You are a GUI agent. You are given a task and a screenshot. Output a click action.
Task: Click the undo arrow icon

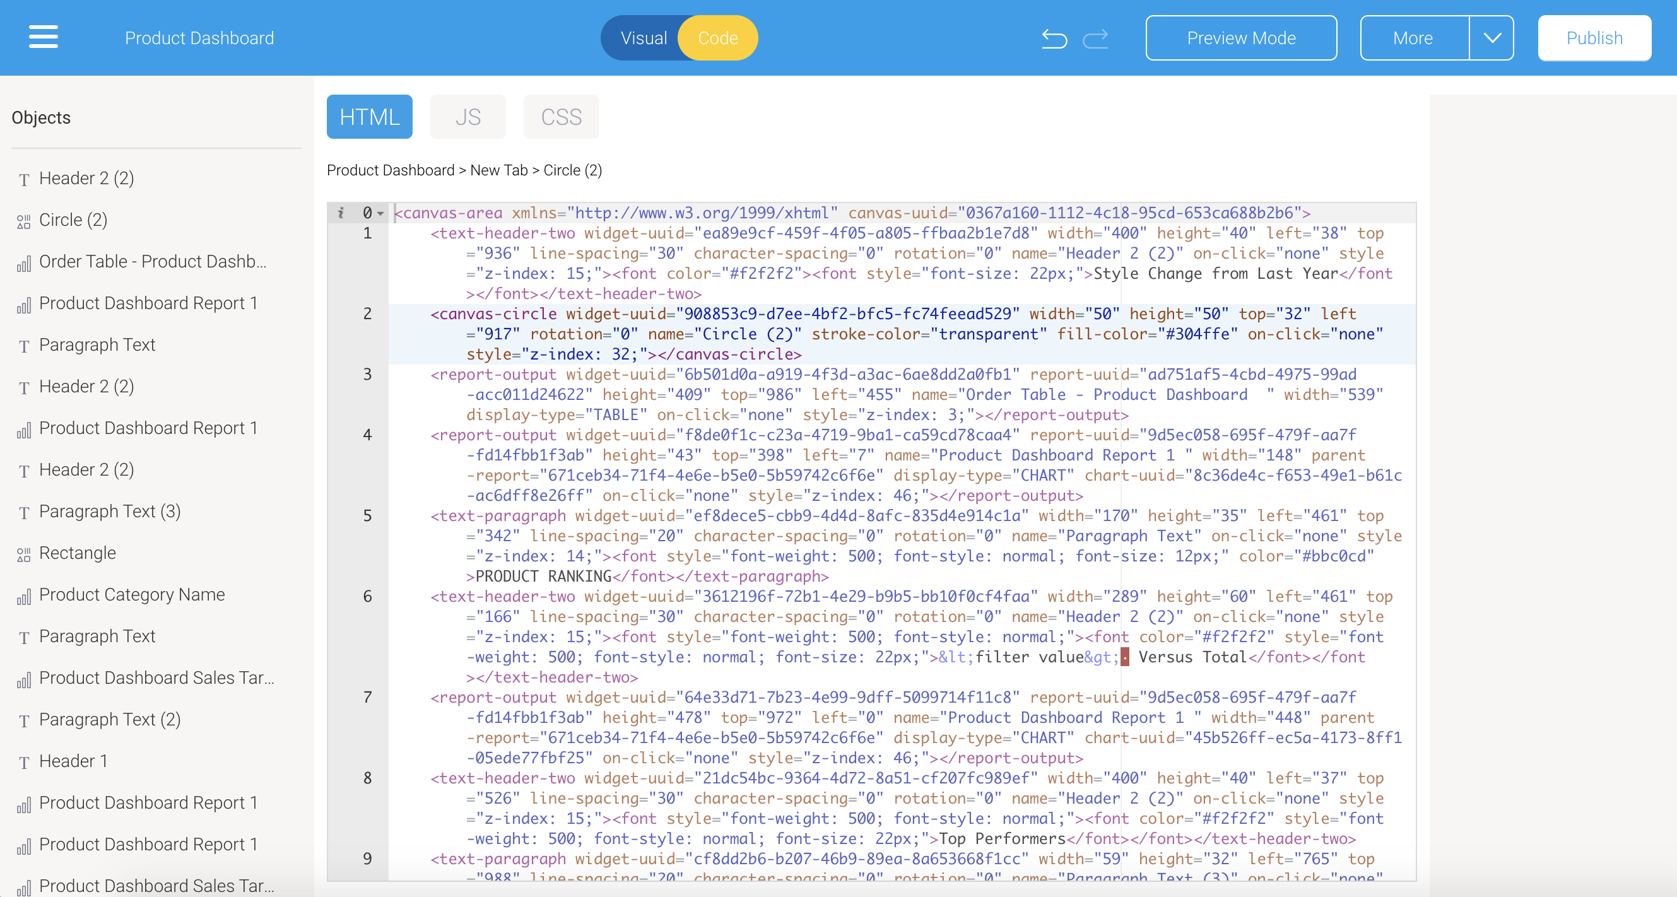1054,38
